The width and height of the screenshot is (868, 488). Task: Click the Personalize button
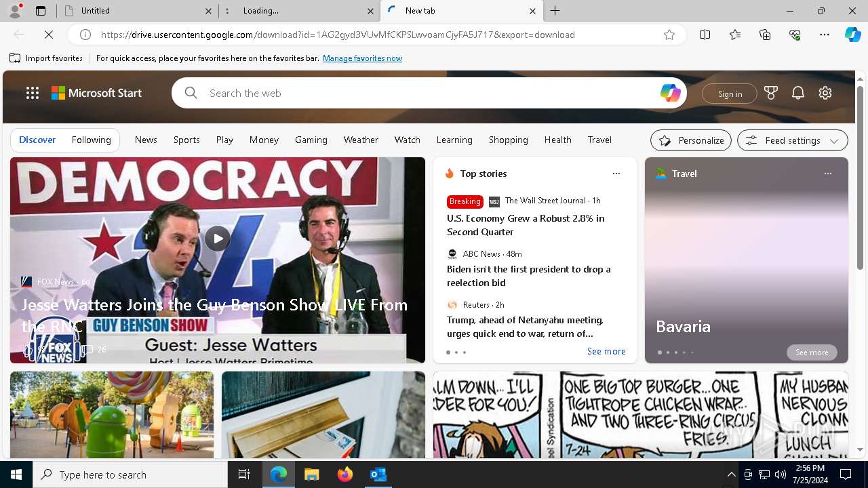point(691,140)
